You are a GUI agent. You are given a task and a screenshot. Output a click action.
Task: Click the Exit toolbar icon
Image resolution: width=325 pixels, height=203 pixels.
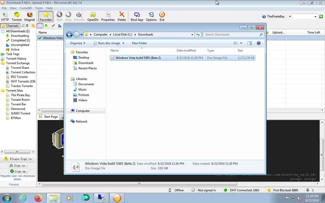162,16
